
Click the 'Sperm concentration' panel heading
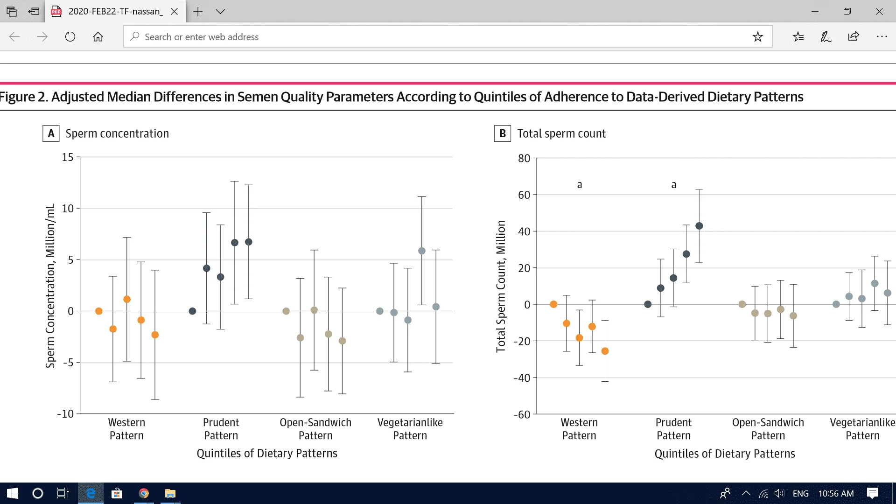point(117,133)
